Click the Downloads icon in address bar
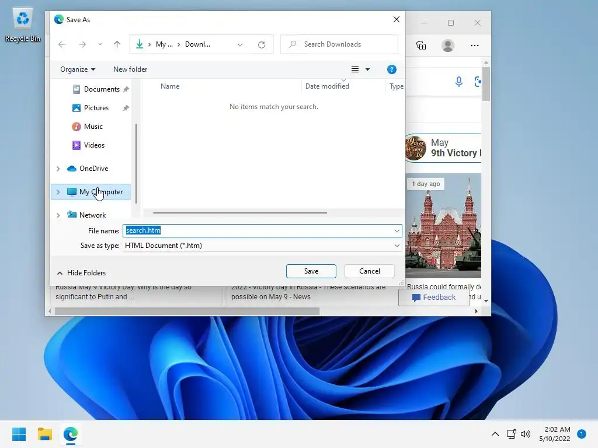Viewport: 598px width, 448px height. click(140, 44)
